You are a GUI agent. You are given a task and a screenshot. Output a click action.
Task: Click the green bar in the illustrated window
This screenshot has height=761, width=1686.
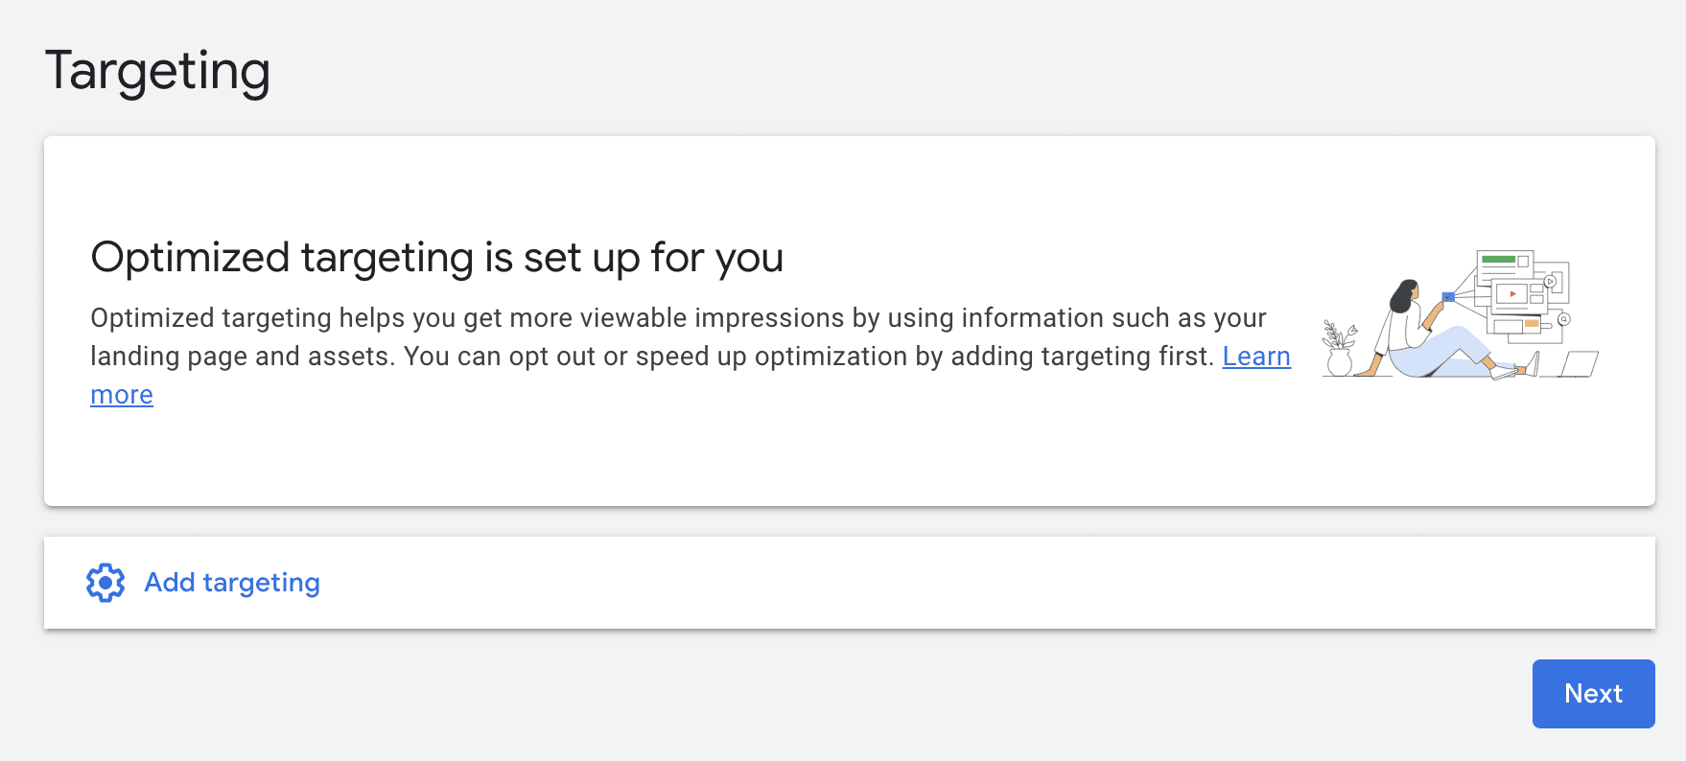point(1498,259)
